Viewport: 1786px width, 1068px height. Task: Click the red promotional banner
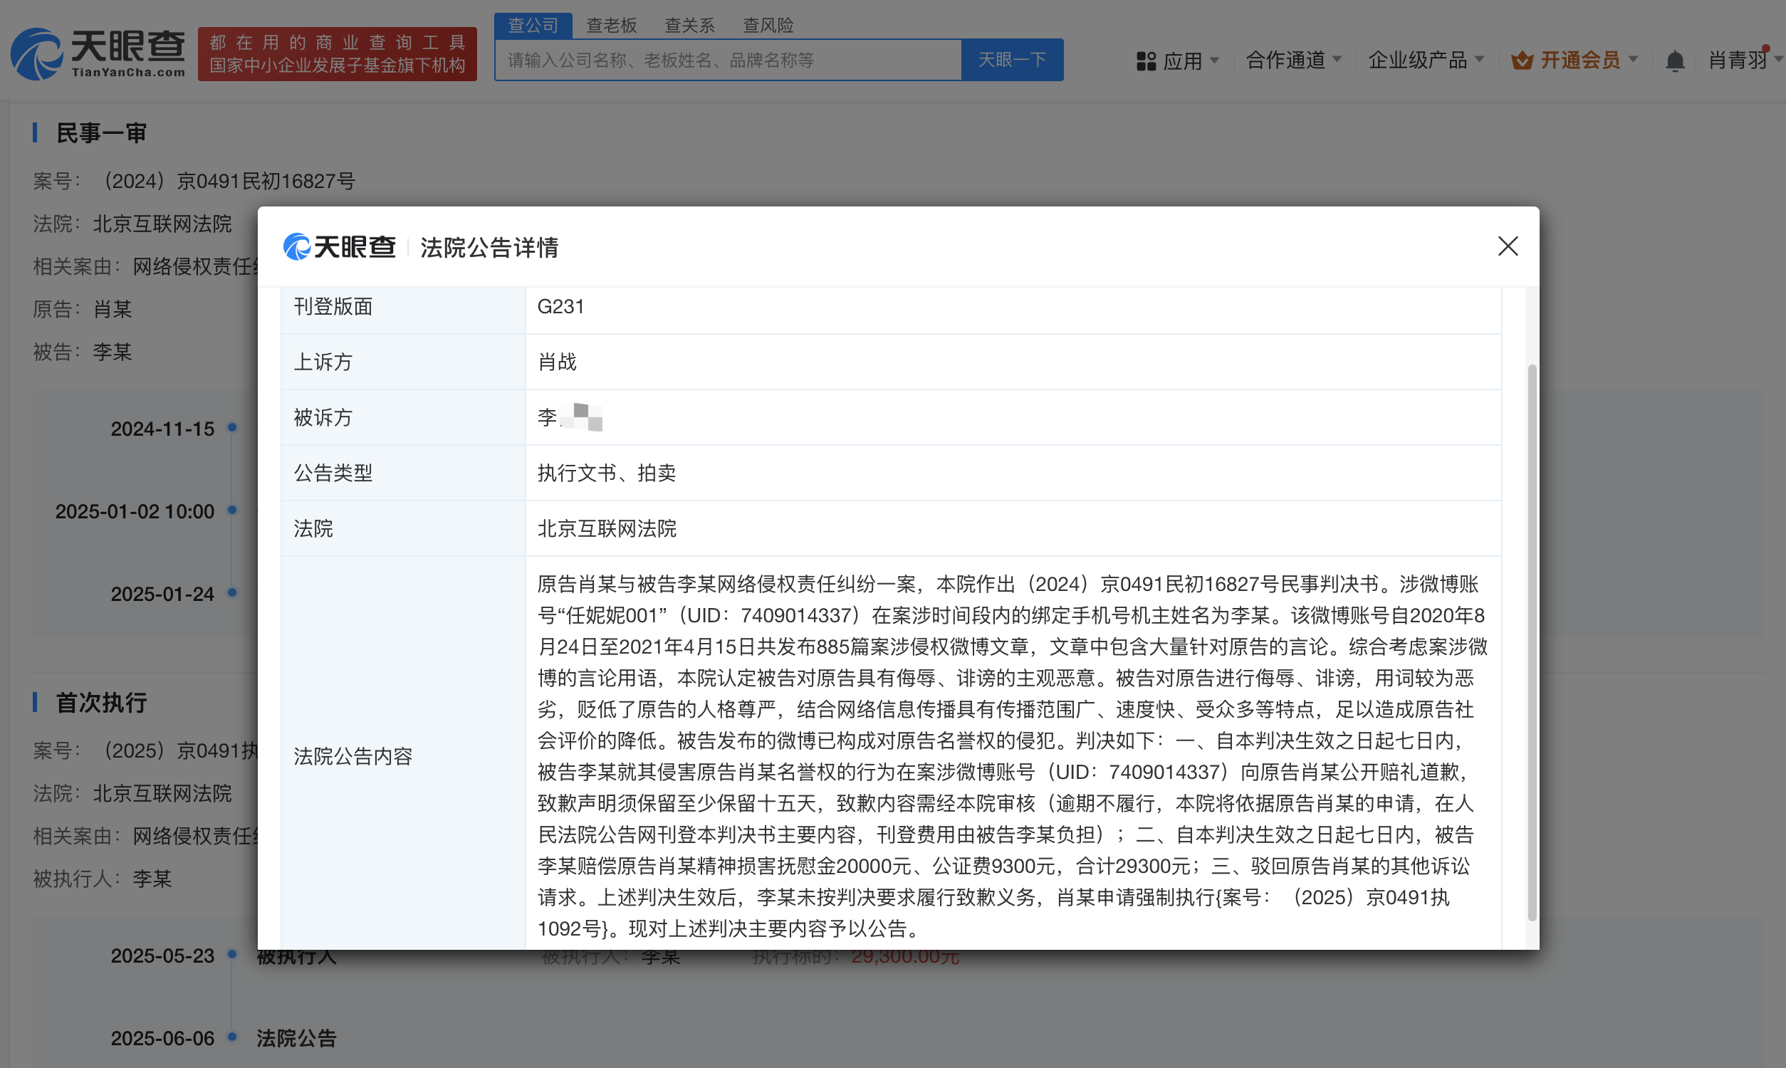337,54
